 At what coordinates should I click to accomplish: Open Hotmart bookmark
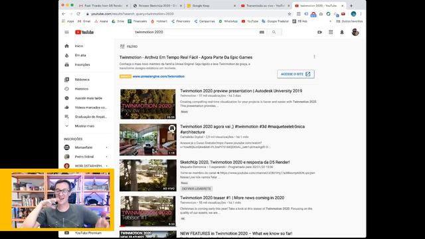tap(159, 21)
